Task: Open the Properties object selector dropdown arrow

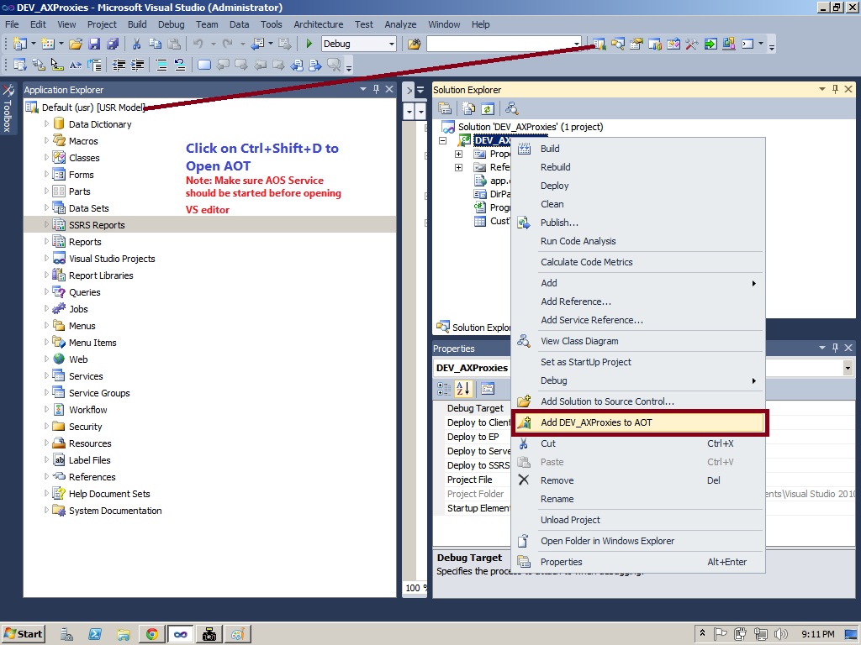Action: (848, 368)
